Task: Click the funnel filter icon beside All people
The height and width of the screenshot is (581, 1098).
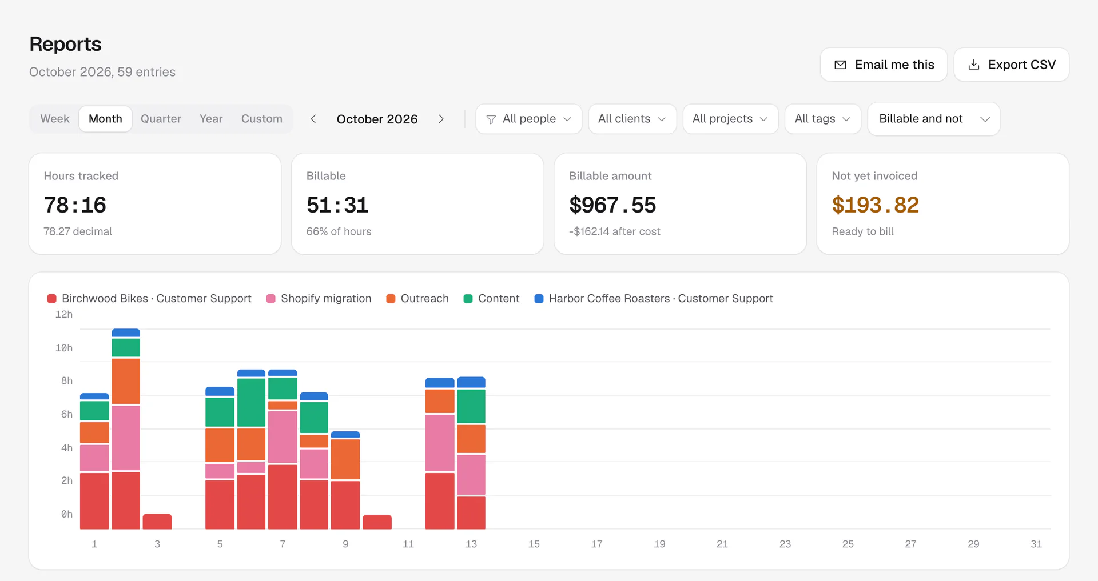Action: coord(491,119)
